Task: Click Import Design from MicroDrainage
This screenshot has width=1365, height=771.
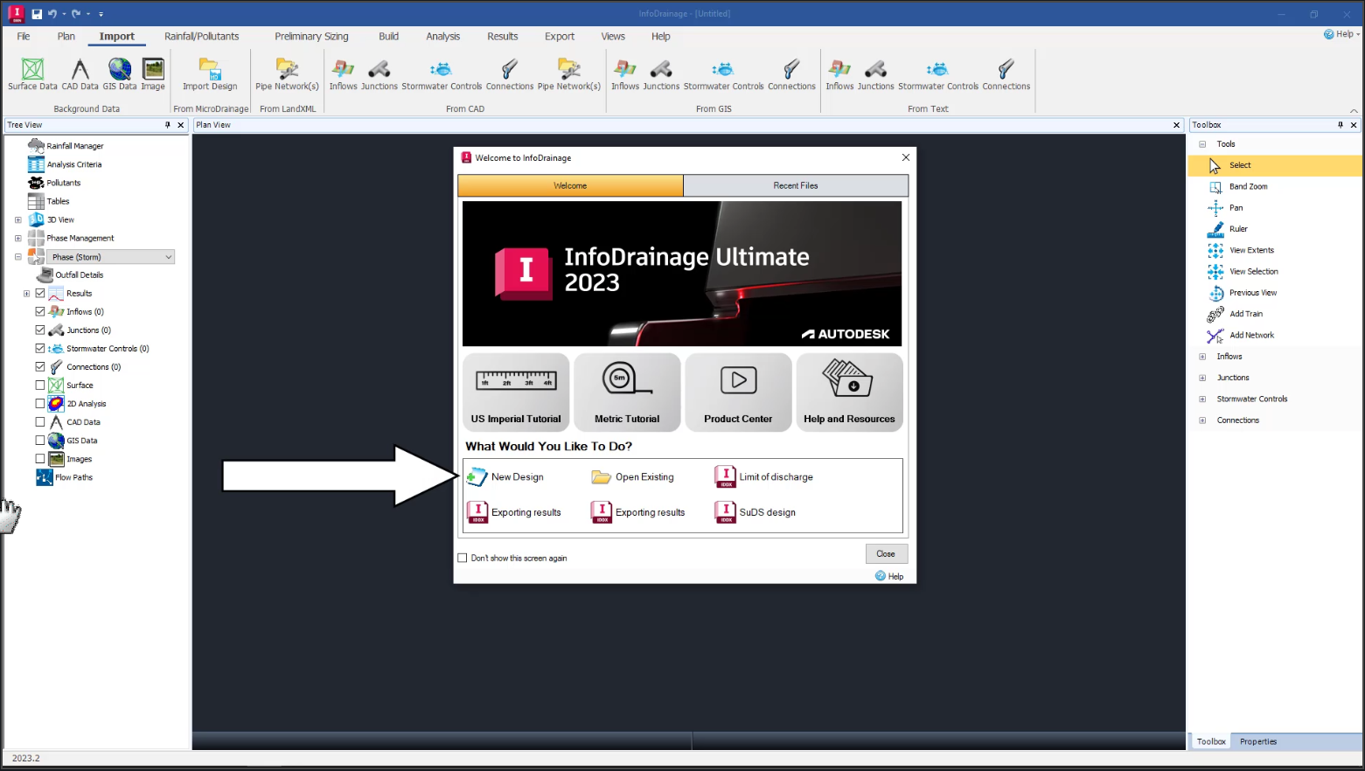Action: [210, 74]
